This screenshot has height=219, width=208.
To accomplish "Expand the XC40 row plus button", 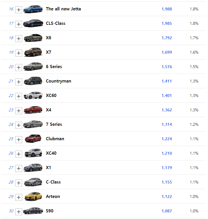I will pos(19,154).
